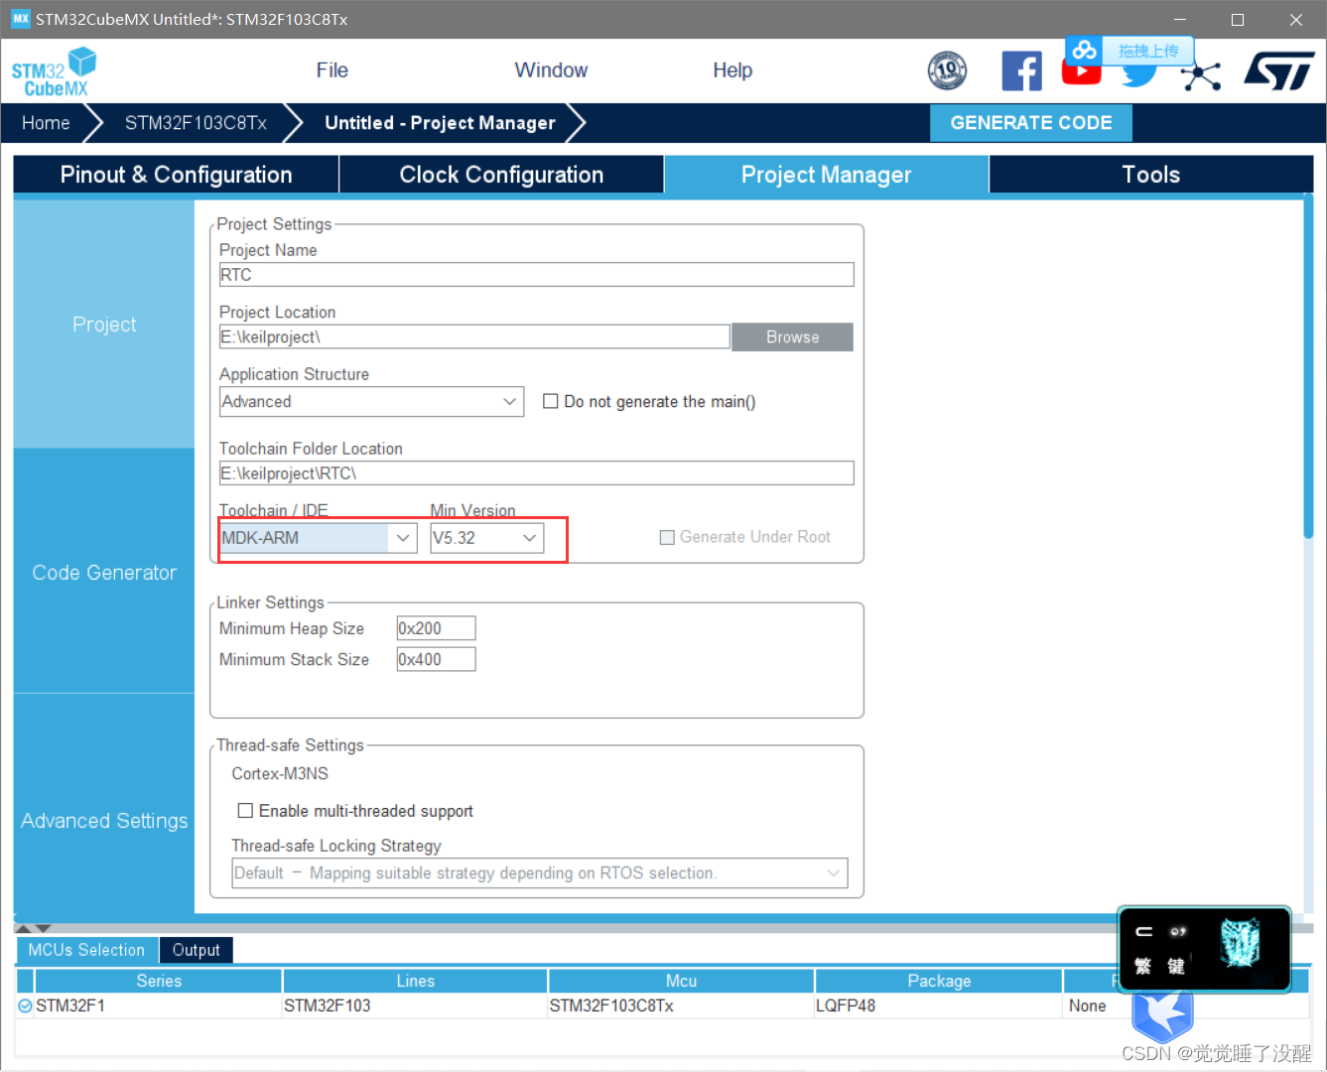Open the Help menu
The image size is (1327, 1072).
tap(732, 70)
